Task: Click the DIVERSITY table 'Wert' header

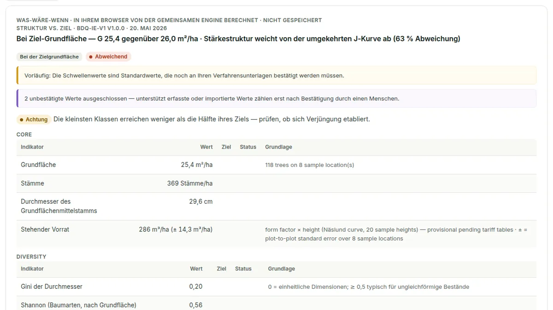Action: click(x=196, y=269)
